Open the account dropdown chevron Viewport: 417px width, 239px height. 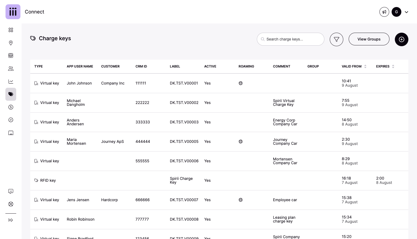pyautogui.click(x=406, y=12)
